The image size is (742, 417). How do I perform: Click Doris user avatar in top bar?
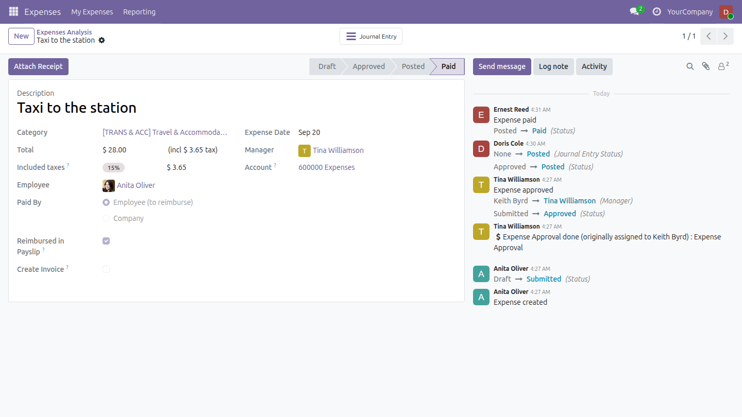726,12
